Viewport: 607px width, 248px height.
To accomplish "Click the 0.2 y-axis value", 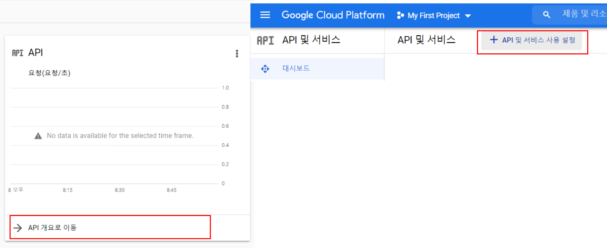I will click(225, 164).
